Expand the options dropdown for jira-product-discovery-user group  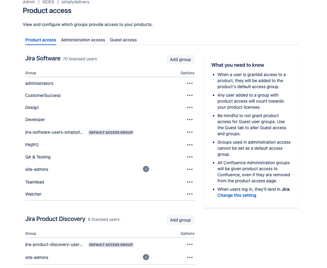point(190,244)
